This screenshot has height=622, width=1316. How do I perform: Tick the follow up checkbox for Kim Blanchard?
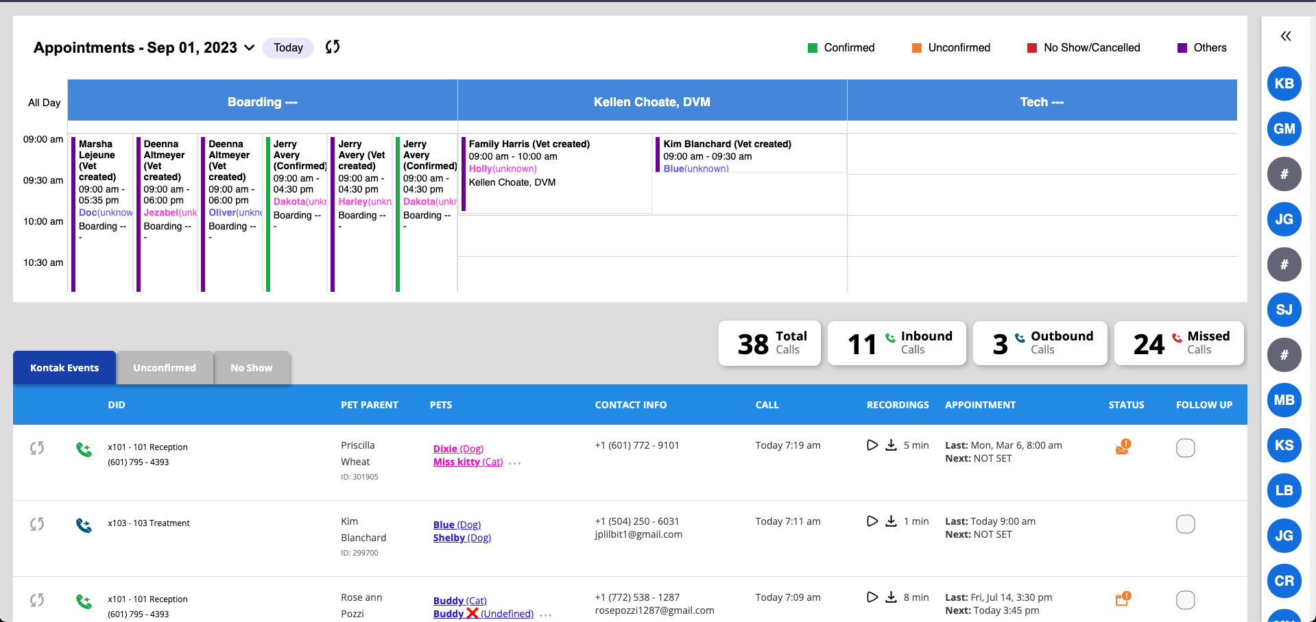click(x=1185, y=524)
